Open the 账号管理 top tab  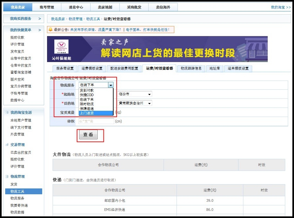pos(47,7)
